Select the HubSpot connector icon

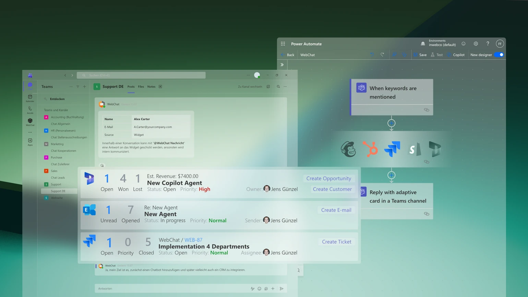(x=370, y=149)
